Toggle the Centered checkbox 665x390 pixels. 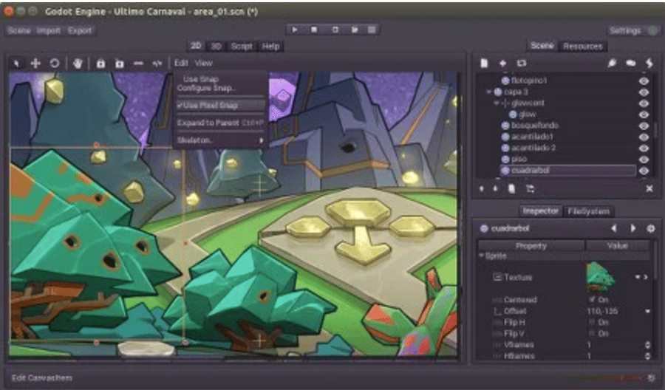click(x=593, y=300)
